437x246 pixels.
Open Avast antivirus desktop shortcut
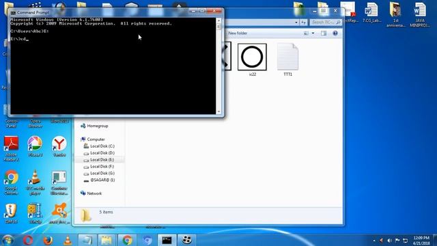tap(59, 214)
